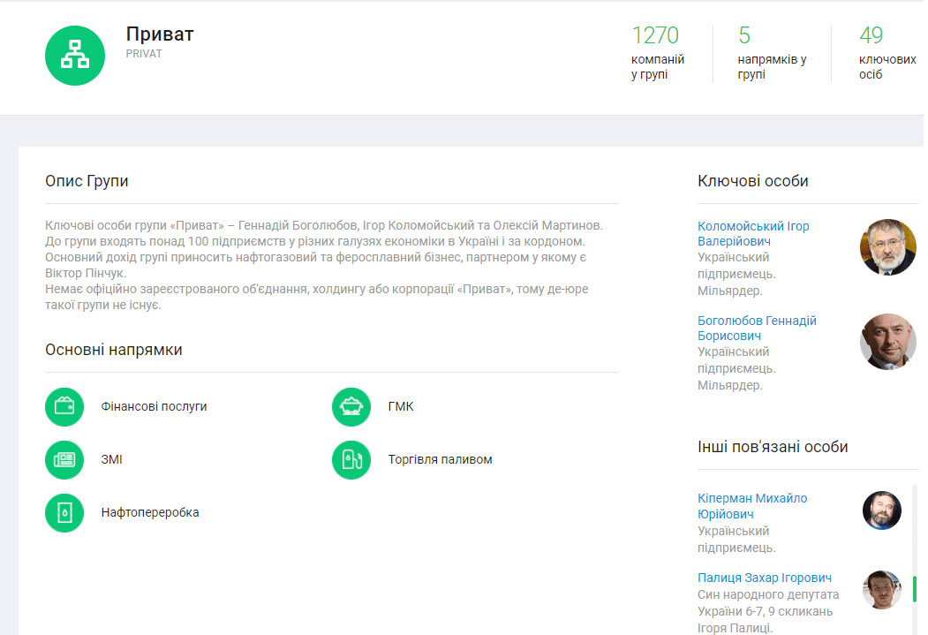The image size is (928, 635).
Task: Select Кіперман's round avatar photo
Action: [881, 510]
